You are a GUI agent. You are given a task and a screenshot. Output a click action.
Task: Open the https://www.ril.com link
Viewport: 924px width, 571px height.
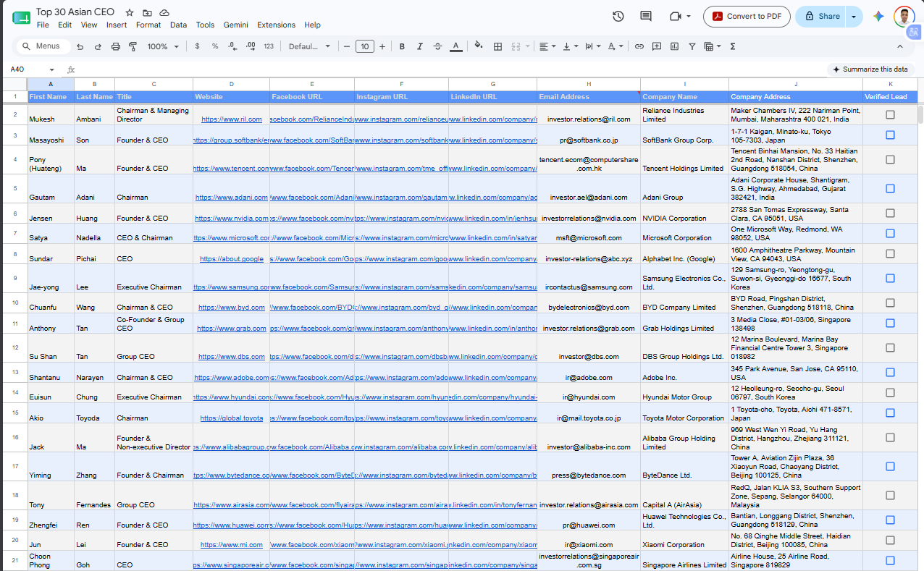coord(231,119)
